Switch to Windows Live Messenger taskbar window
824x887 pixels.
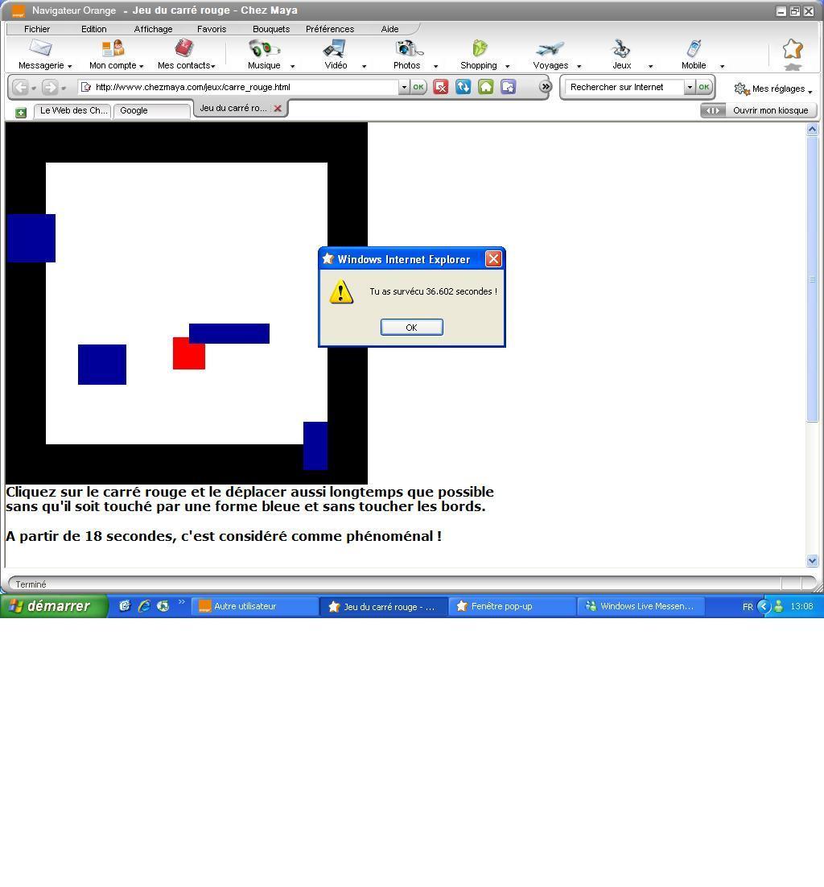click(x=641, y=606)
